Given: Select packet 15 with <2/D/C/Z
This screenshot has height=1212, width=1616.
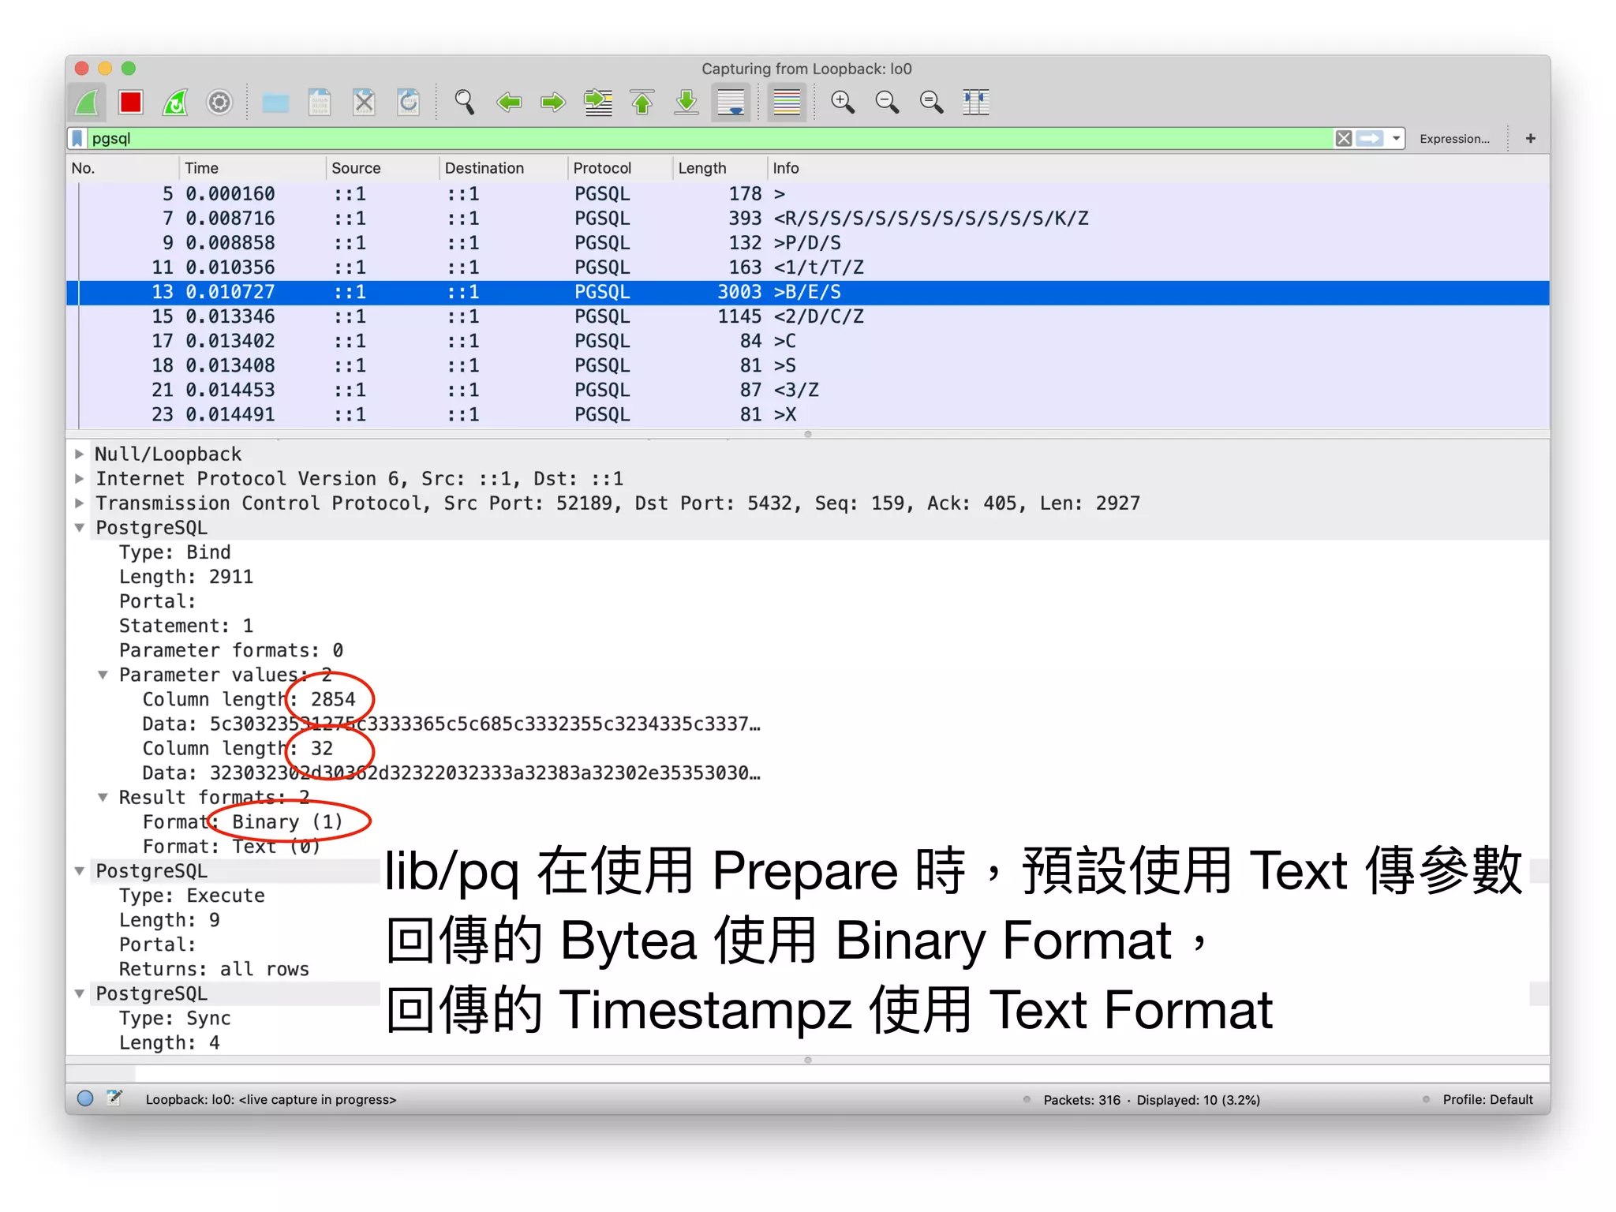Looking at the screenshot, I should tap(808, 316).
